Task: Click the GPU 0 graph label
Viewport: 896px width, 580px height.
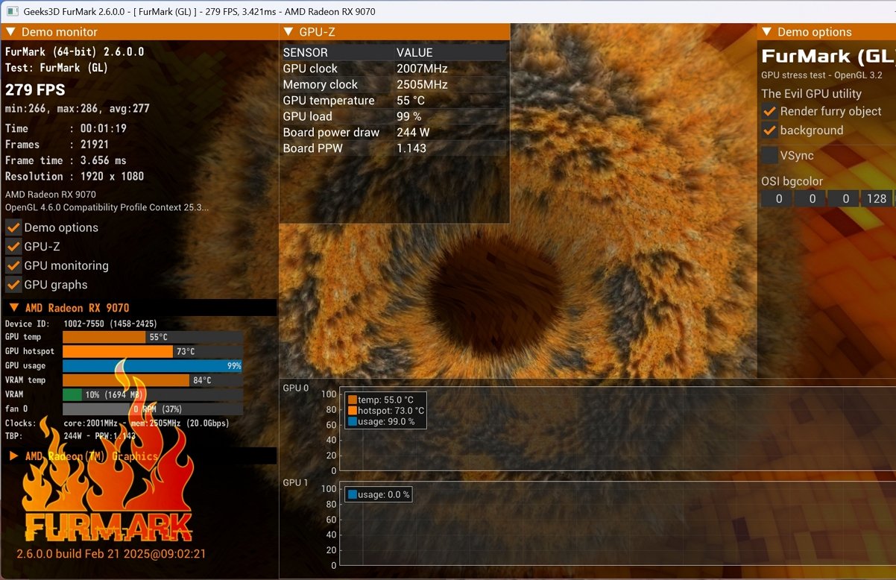Action: (x=295, y=388)
